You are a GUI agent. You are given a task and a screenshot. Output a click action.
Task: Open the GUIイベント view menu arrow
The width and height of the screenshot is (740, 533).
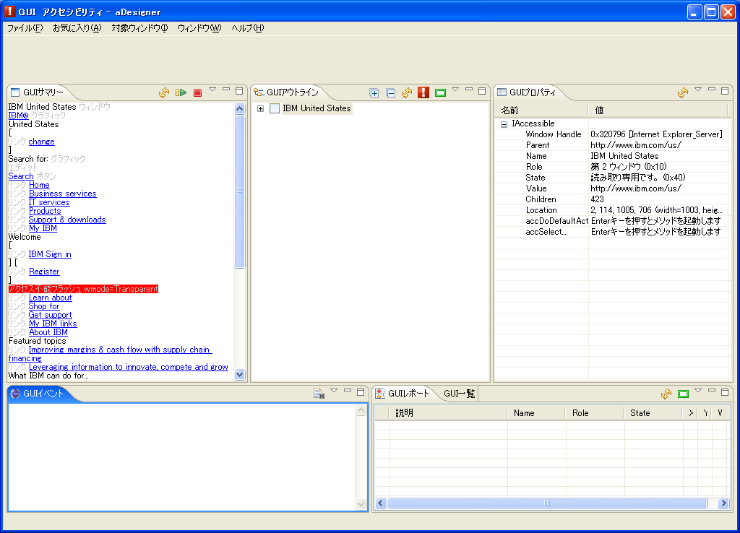tap(334, 390)
